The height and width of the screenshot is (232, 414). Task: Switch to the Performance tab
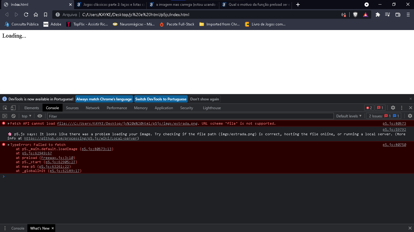pos(117,108)
